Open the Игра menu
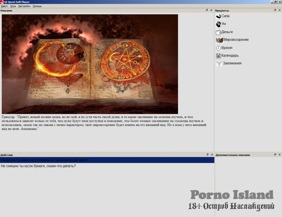 coord(13,6)
